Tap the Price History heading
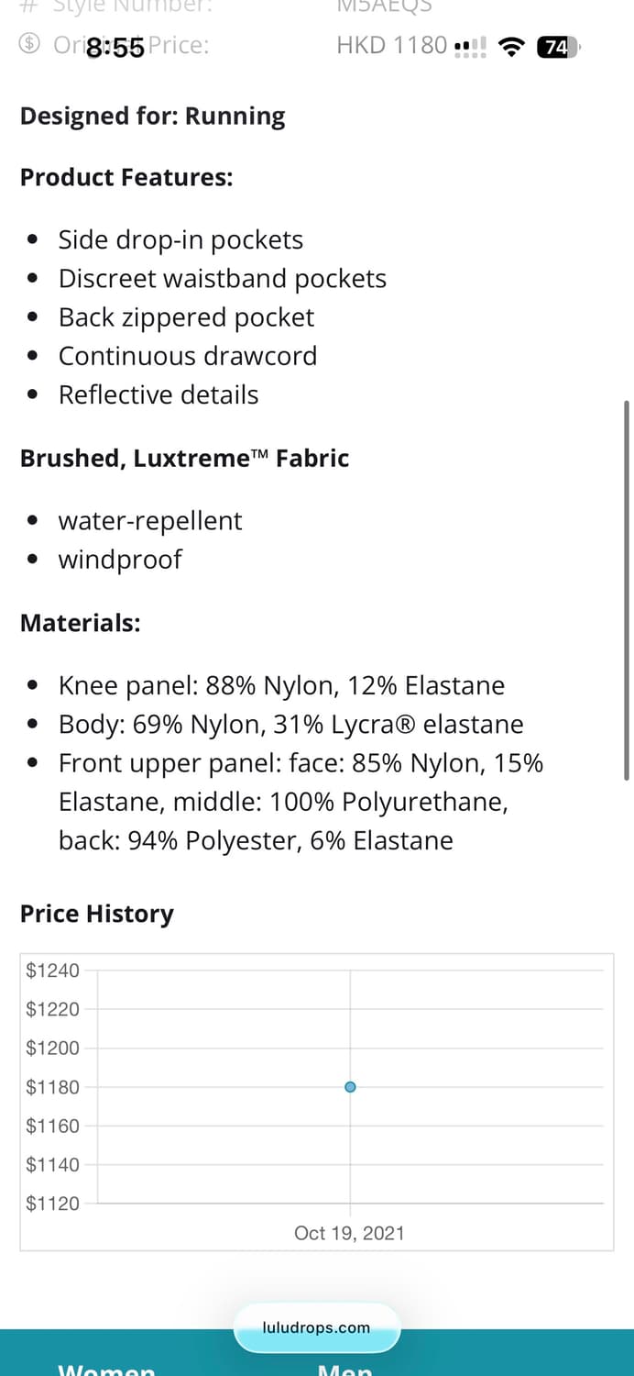634x1376 pixels. pyautogui.click(x=97, y=914)
